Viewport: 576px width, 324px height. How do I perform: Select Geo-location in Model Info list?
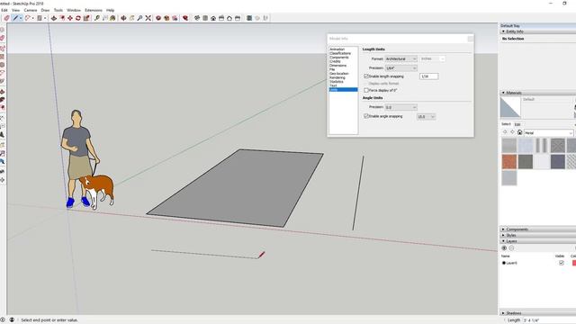(x=338, y=74)
